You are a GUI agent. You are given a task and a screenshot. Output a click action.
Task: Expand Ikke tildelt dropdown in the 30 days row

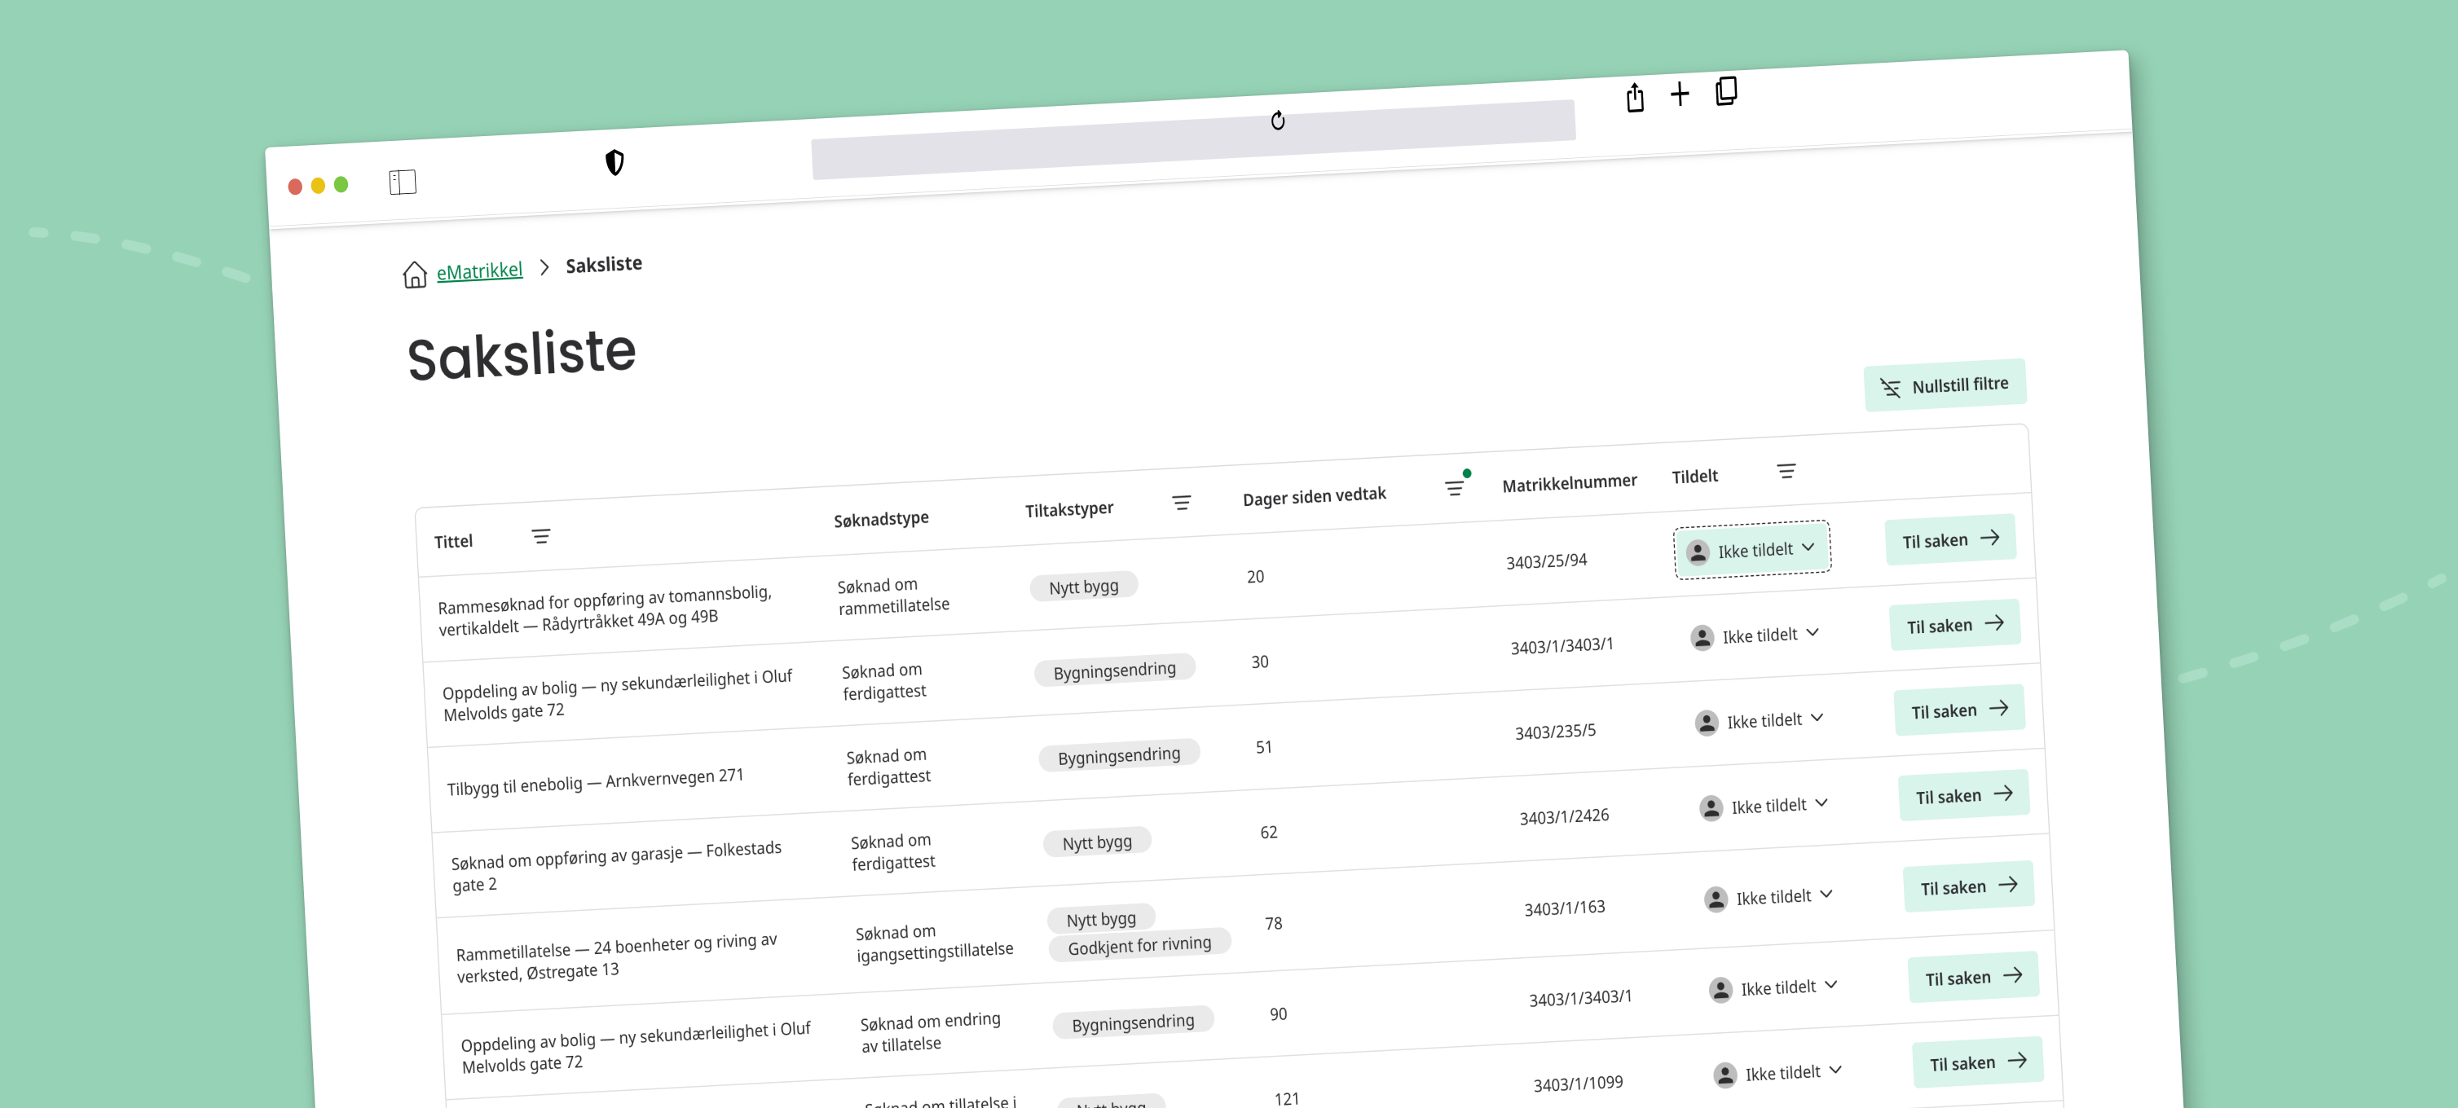tap(1755, 636)
